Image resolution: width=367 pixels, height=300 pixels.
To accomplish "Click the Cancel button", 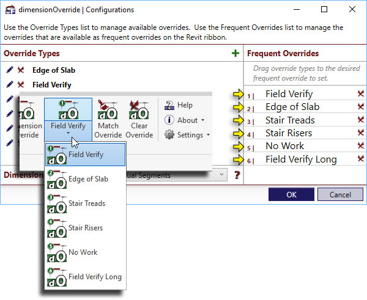I will click(x=340, y=194).
